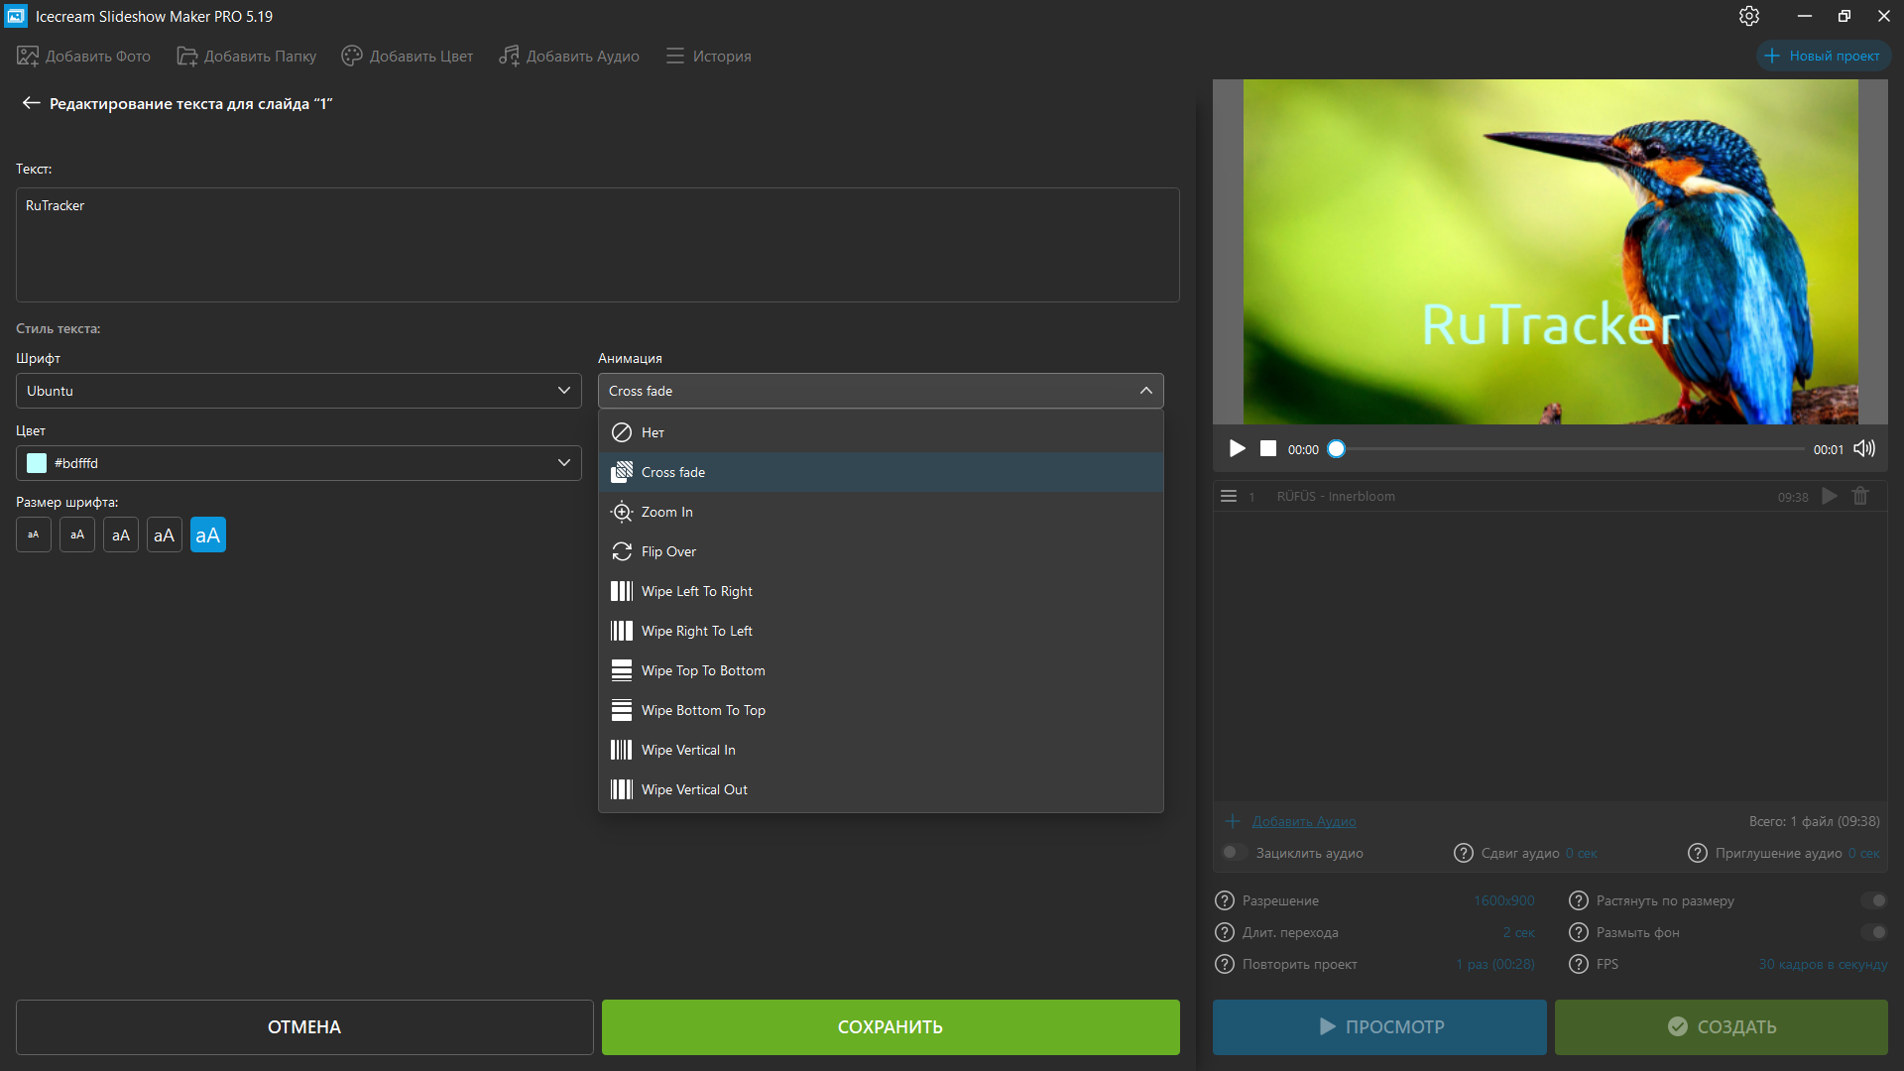The image size is (1904, 1071).
Task: Select the second largest font size
Action: pyautogui.click(x=165, y=535)
